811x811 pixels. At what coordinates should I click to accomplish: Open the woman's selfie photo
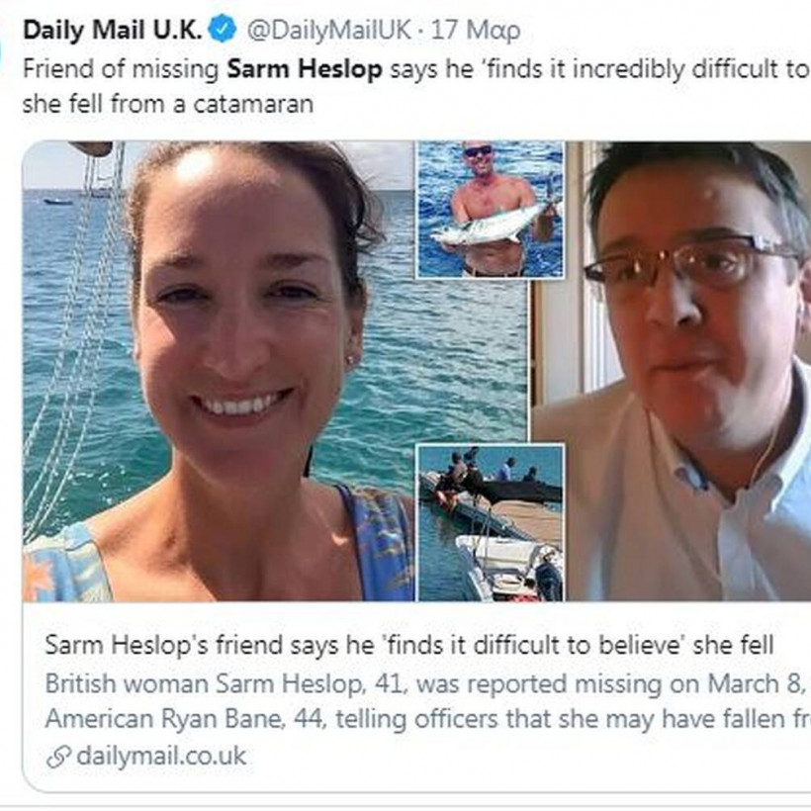218,371
